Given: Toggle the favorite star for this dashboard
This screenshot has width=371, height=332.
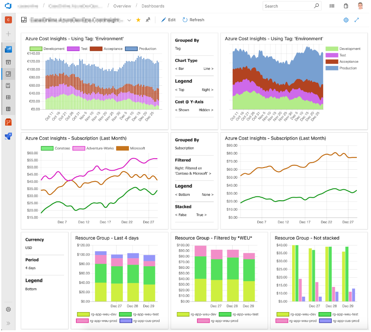Looking at the screenshot, I should tap(138, 20).
